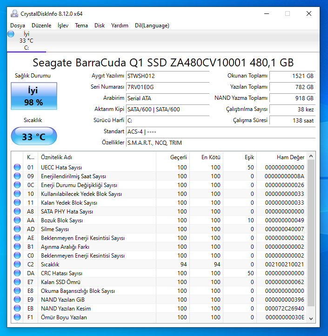The image size is (328, 336).
Task: Click status orb for Sıcaklık C2 row
Action: coord(17,264)
